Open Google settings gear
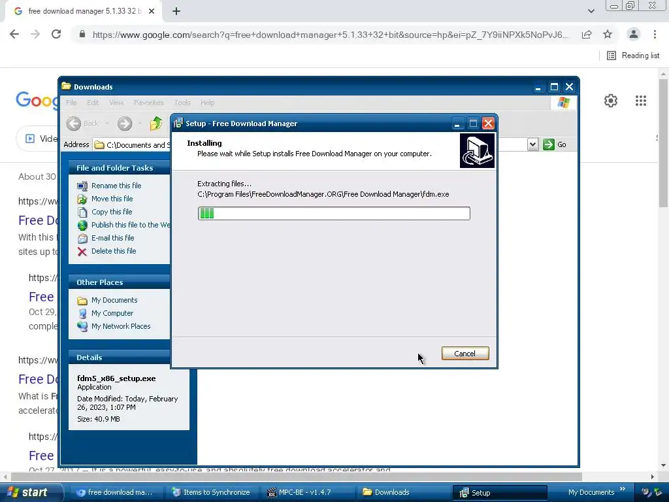Screen dimensions: 669x502 (x=611, y=101)
